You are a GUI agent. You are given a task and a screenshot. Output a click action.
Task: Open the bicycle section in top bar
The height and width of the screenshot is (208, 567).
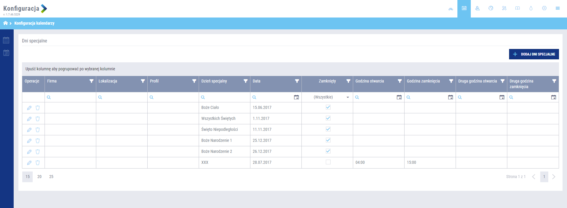[x=451, y=9]
